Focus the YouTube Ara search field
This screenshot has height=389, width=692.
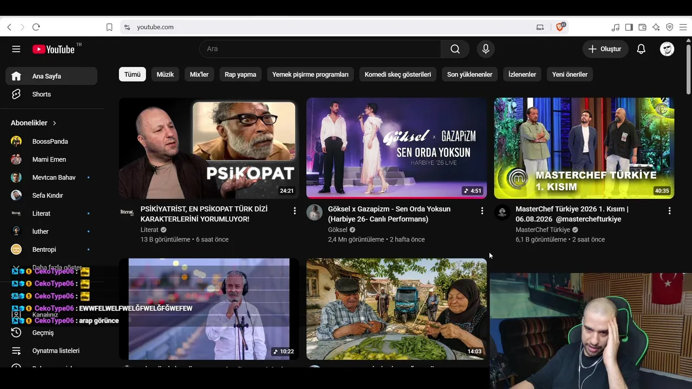point(320,49)
